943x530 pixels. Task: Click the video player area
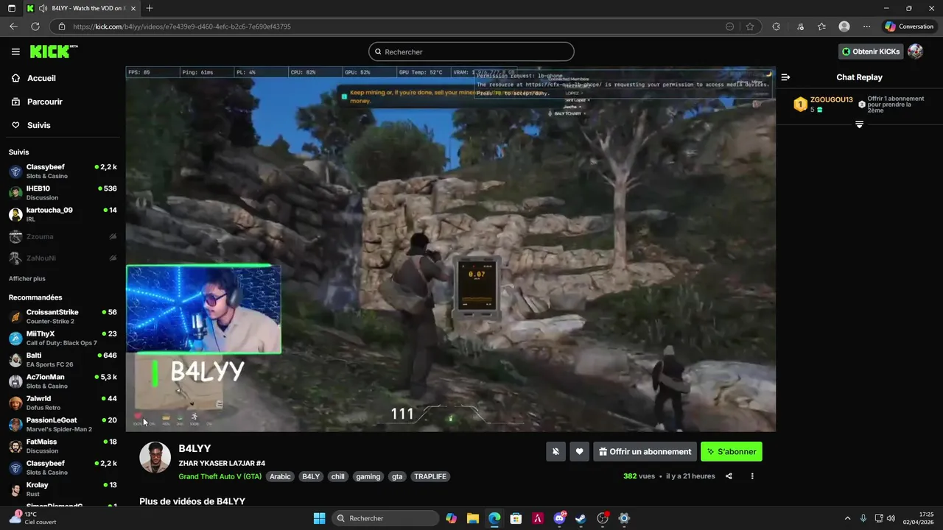click(450, 249)
